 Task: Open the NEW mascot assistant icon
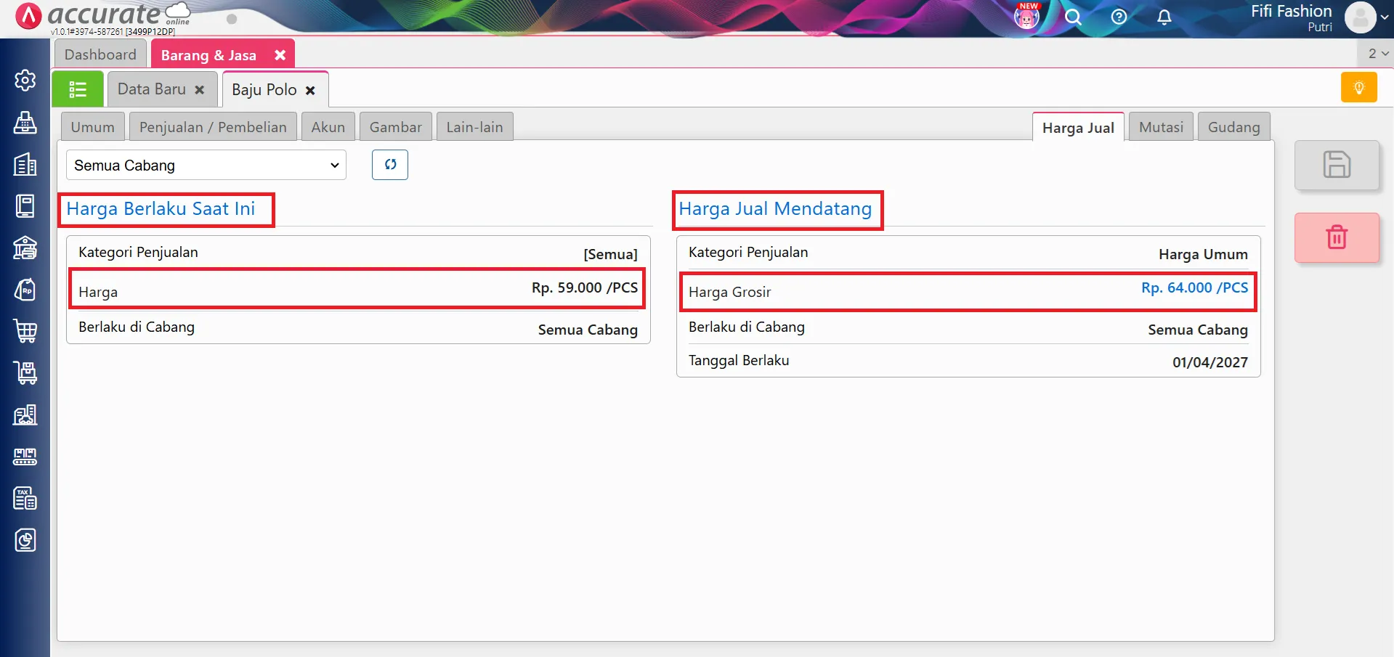coord(1027,16)
